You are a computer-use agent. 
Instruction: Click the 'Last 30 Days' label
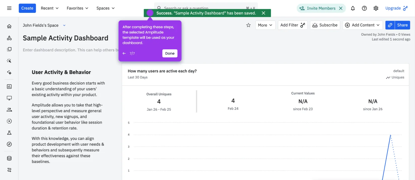point(137,77)
